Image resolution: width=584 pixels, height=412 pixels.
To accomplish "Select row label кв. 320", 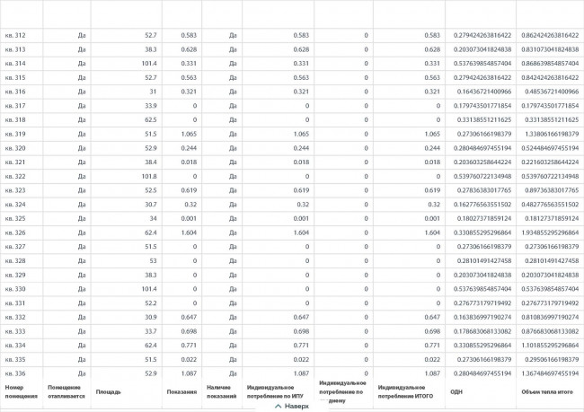I will (x=15, y=148).
